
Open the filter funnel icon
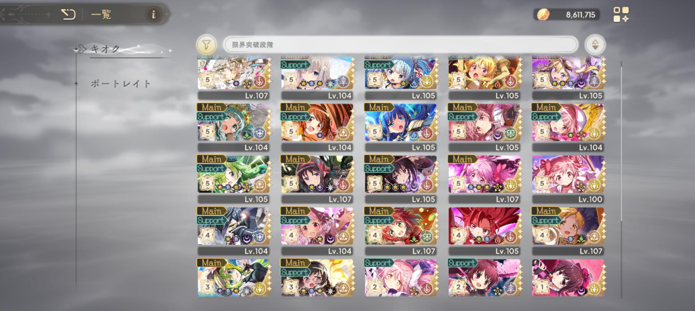tap(206, 45)
